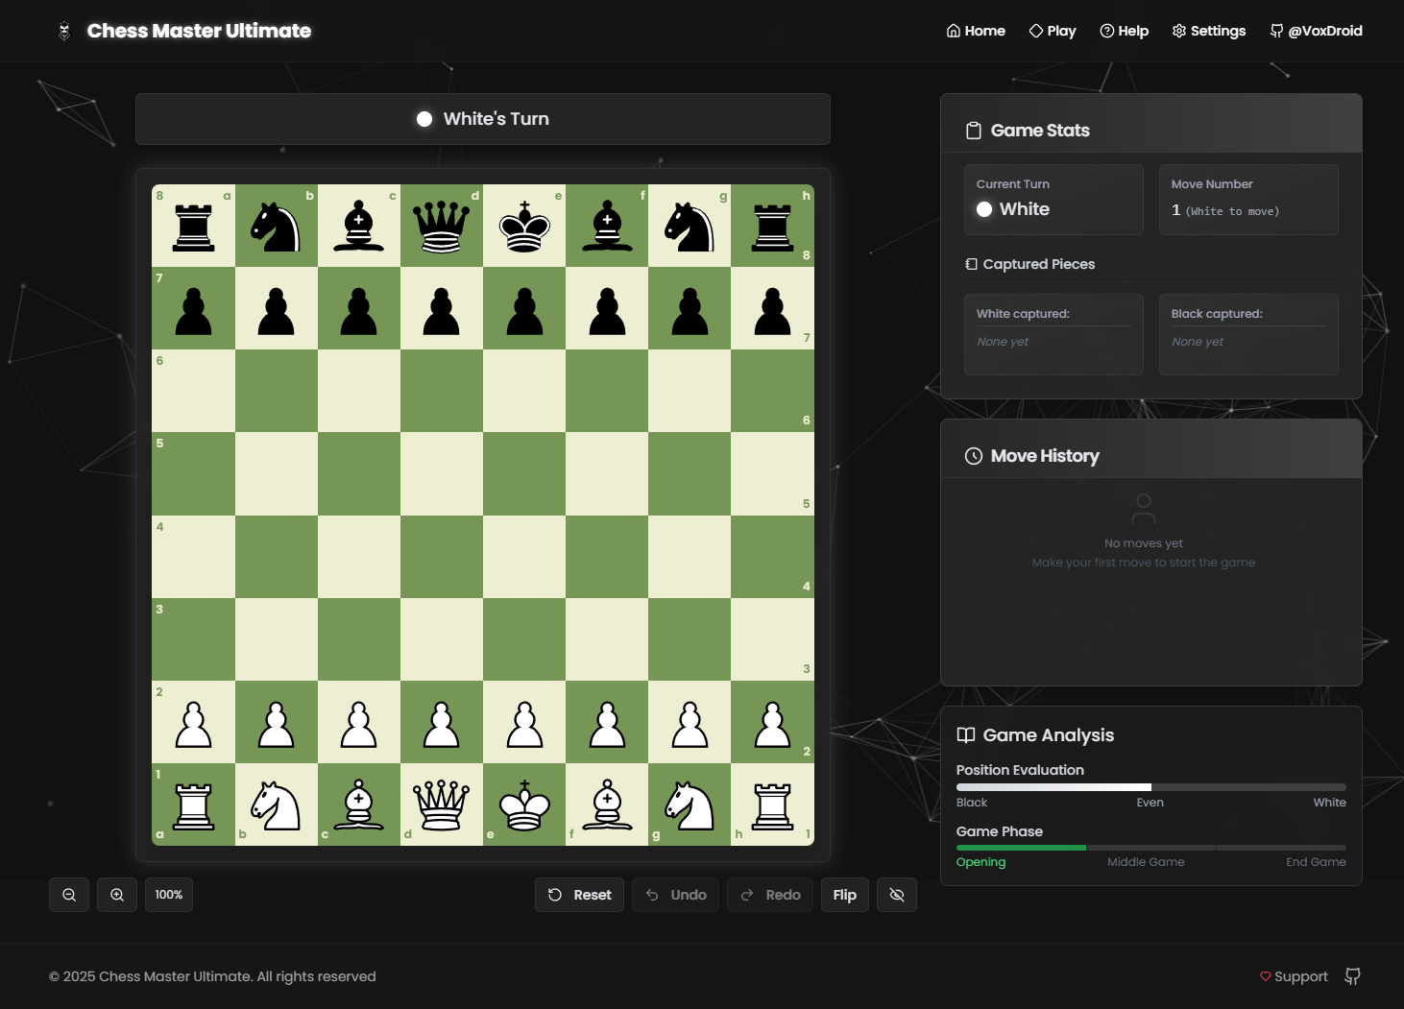Click the king logo in the header
Image resolution: width=1404 pixels, height=1009 pixels.
pos(64,30)
